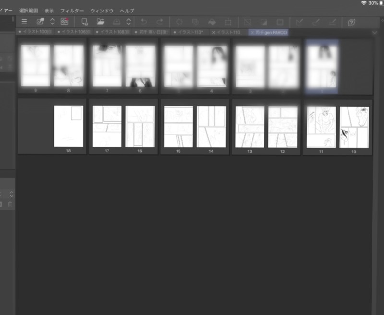Click the Wi-Fi status icon
384x315 pixels.
[x=364, y=3]
